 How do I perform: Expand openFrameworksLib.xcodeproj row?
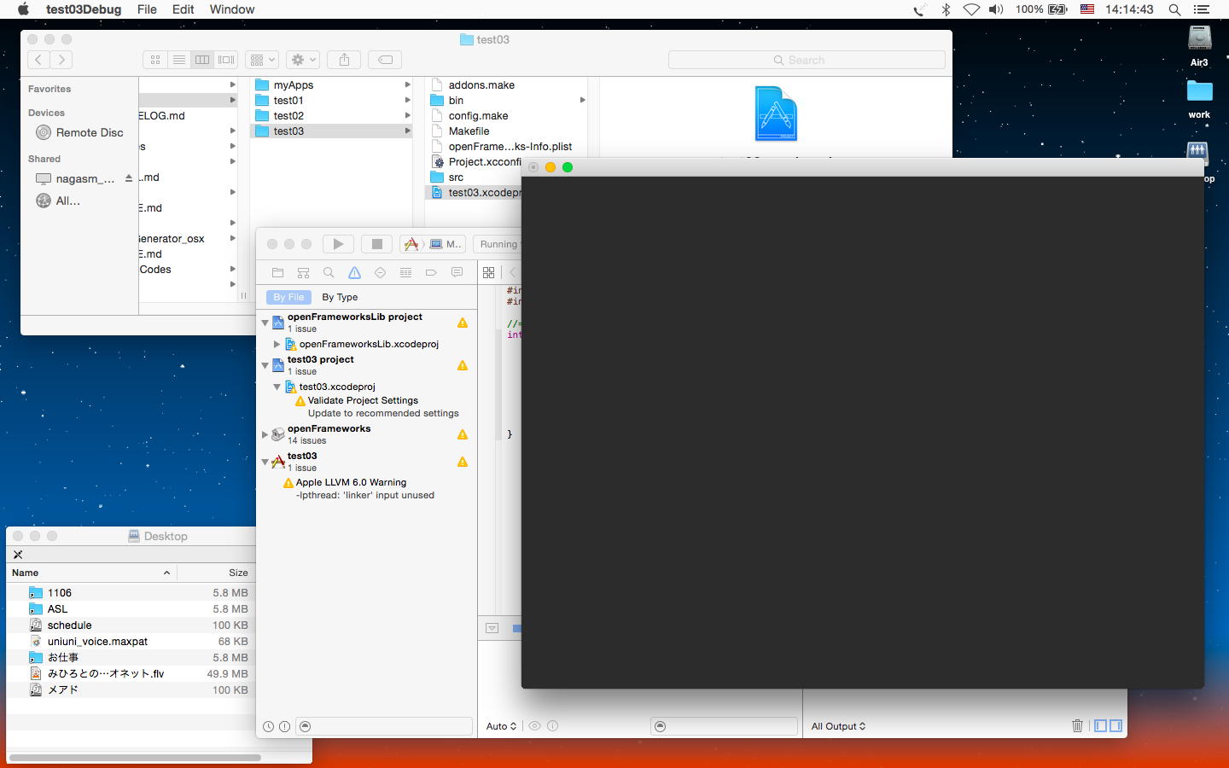pyautogui.click(x=277, y=344)
